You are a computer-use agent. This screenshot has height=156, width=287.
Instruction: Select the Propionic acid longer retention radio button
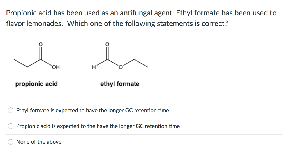coord(11,126)
